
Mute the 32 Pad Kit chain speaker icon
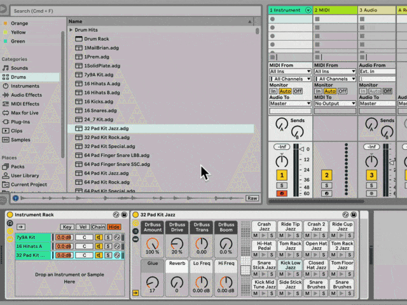click(99, 255)
